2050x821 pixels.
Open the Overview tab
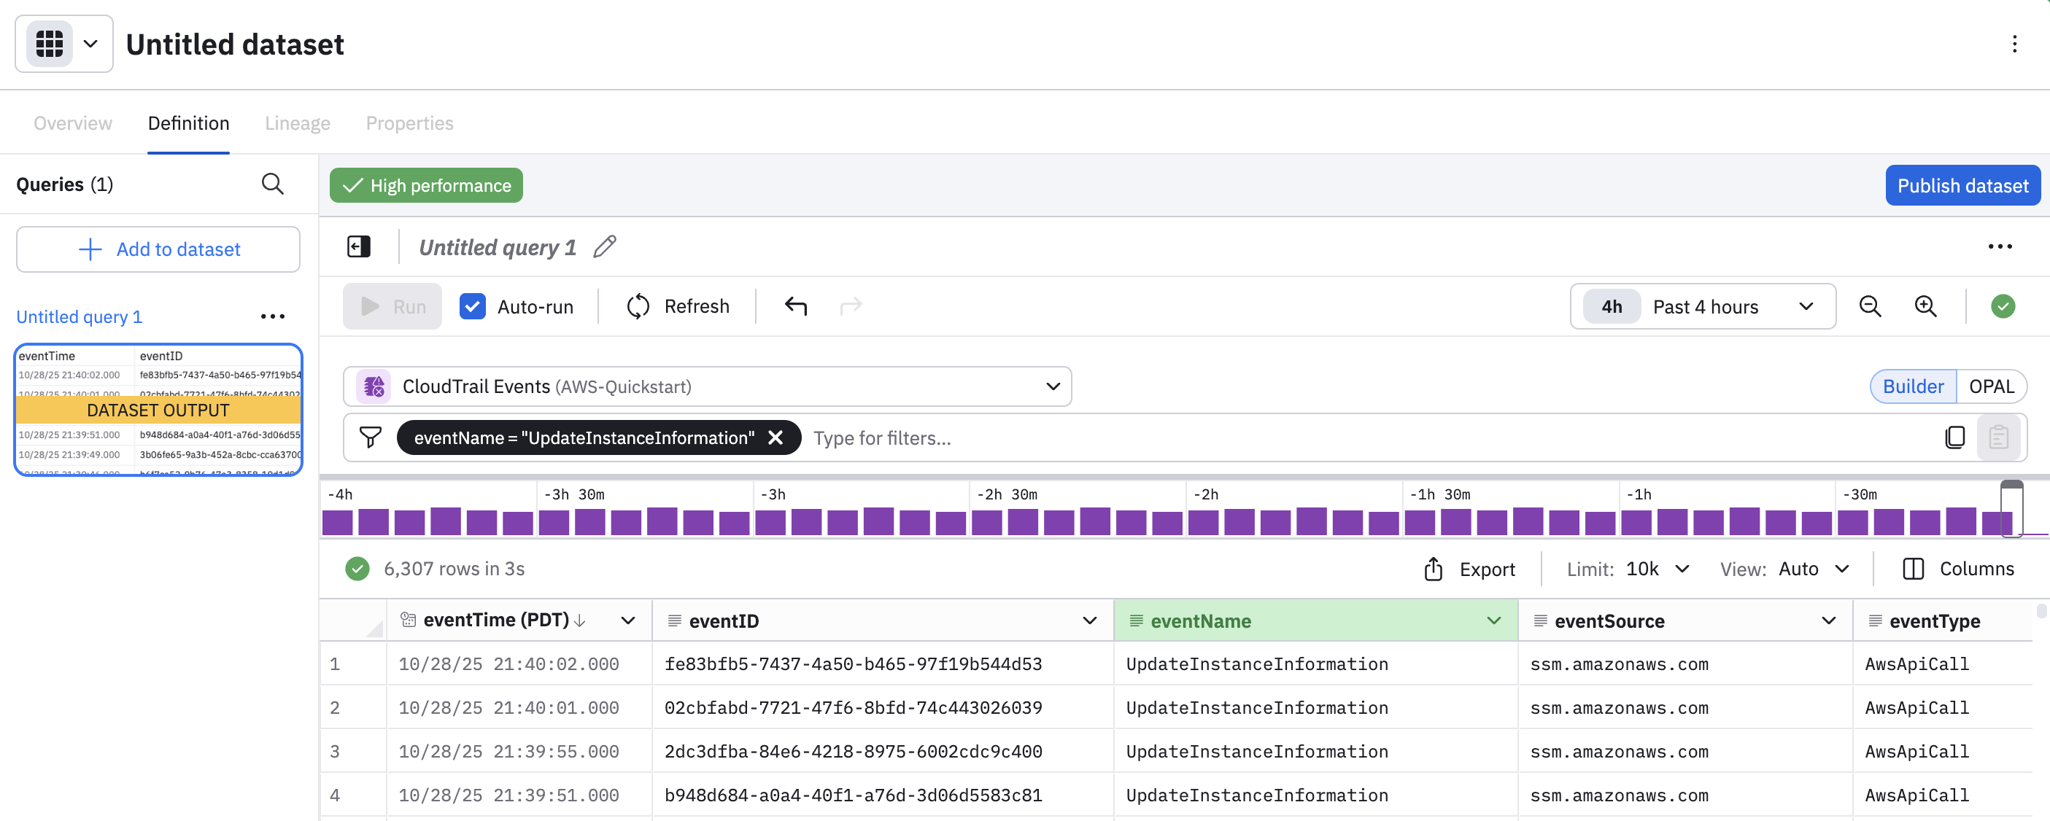point(71,122)
